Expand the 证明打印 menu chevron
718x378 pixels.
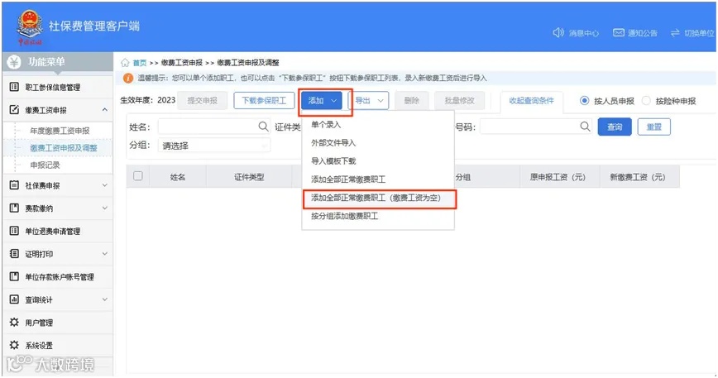click(x=105, y=254)
